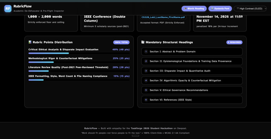This screenshot has width=271, height=139.
Task: Toggle the Dyslexia Font option
Action: pos(220,9)
